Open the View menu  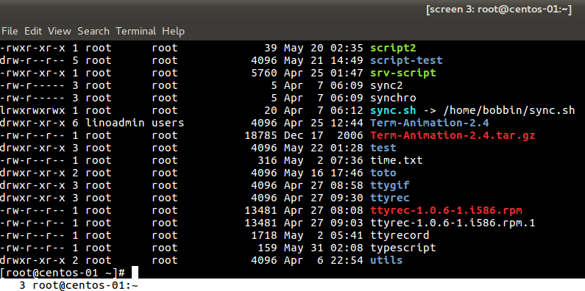click(60, 31)
